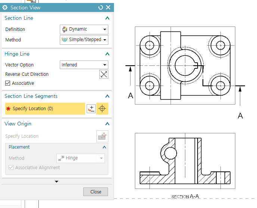Select the Specify Location (0) field

(x=45, y=109)
